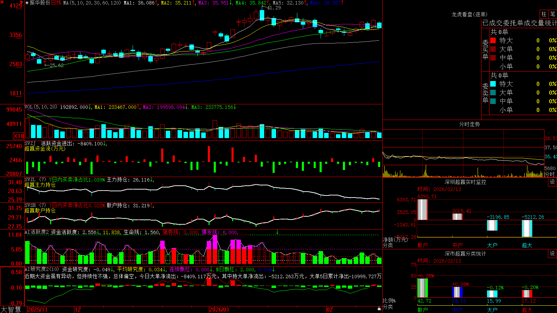This screenshot has width=557, height=313.
Task: Click the green arrow marker in AI活跃度 panel
Action: [277, 232]
